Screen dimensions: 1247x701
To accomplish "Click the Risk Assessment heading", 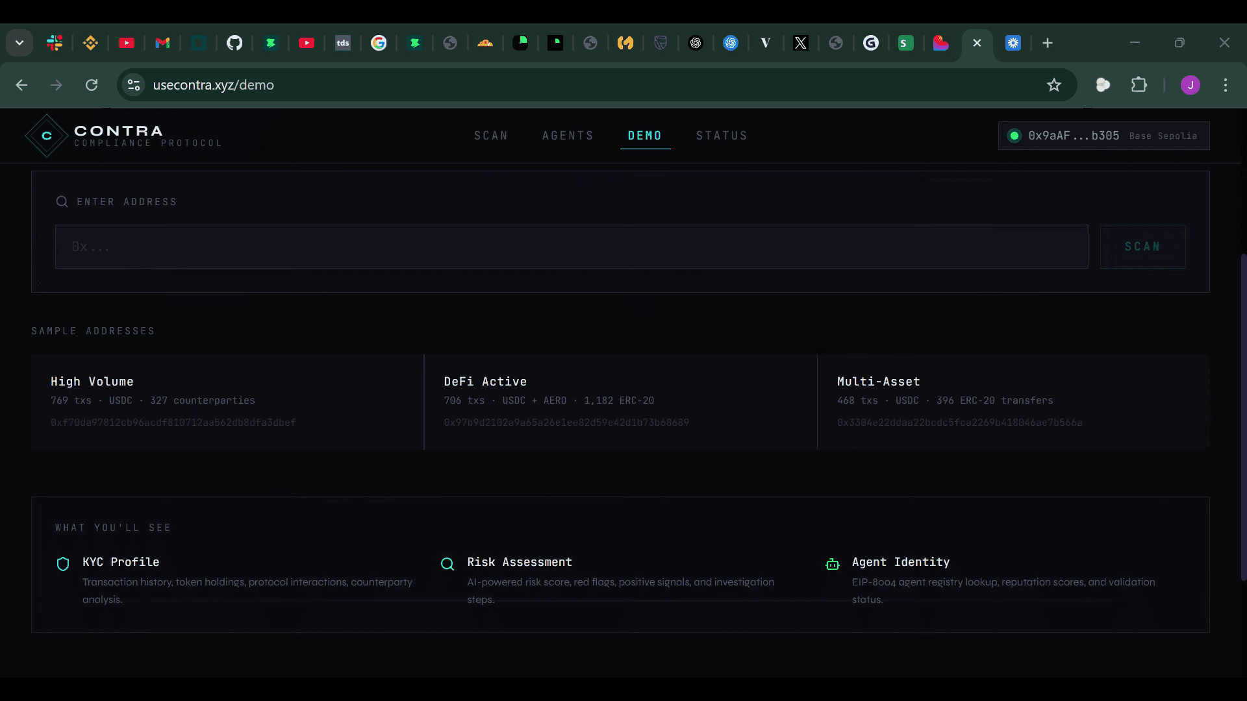I will click(520, 562).
